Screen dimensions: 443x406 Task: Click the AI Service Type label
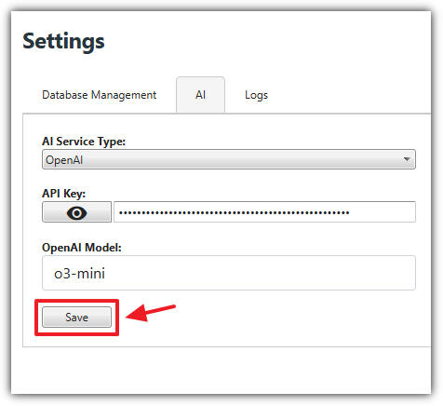(84, 142)
